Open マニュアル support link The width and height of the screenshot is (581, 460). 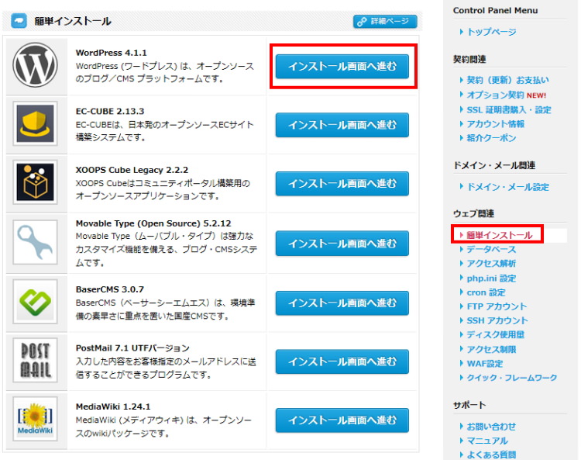pos(487,441)
